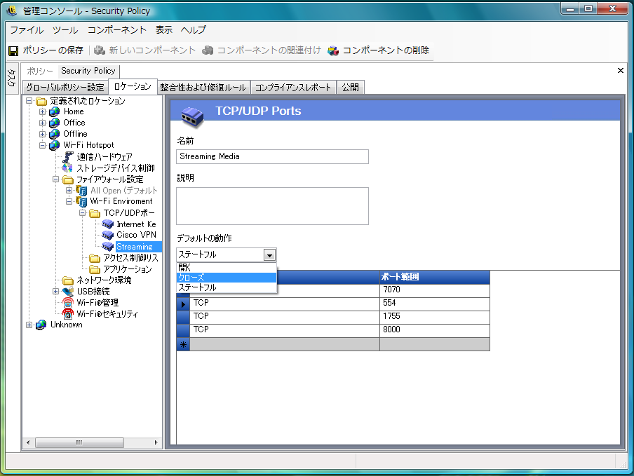634x476 pixels.
Task: Click tree scrollbar right arrow
Action: 156,442
